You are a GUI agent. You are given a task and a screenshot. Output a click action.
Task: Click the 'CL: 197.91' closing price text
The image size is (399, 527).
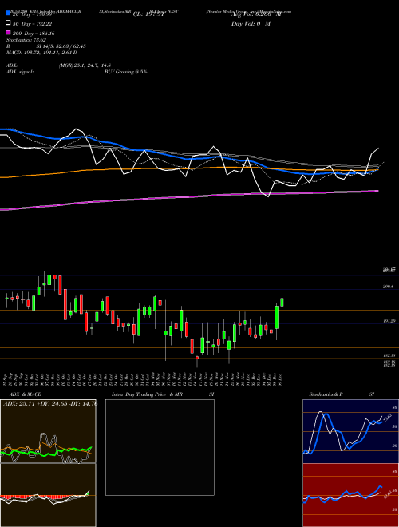(x=148, y=14)
